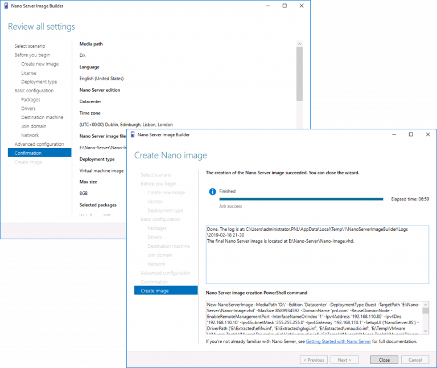The width and height of the screenshot is (437, 368).
Task: Minimize the Create Nano image window
Action: pos(394,134)
